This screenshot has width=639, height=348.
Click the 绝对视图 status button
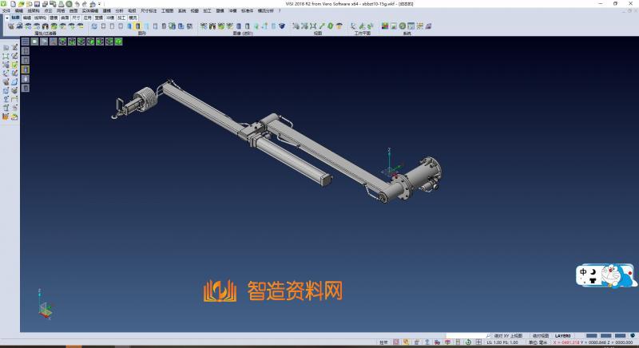coord(540,336)
